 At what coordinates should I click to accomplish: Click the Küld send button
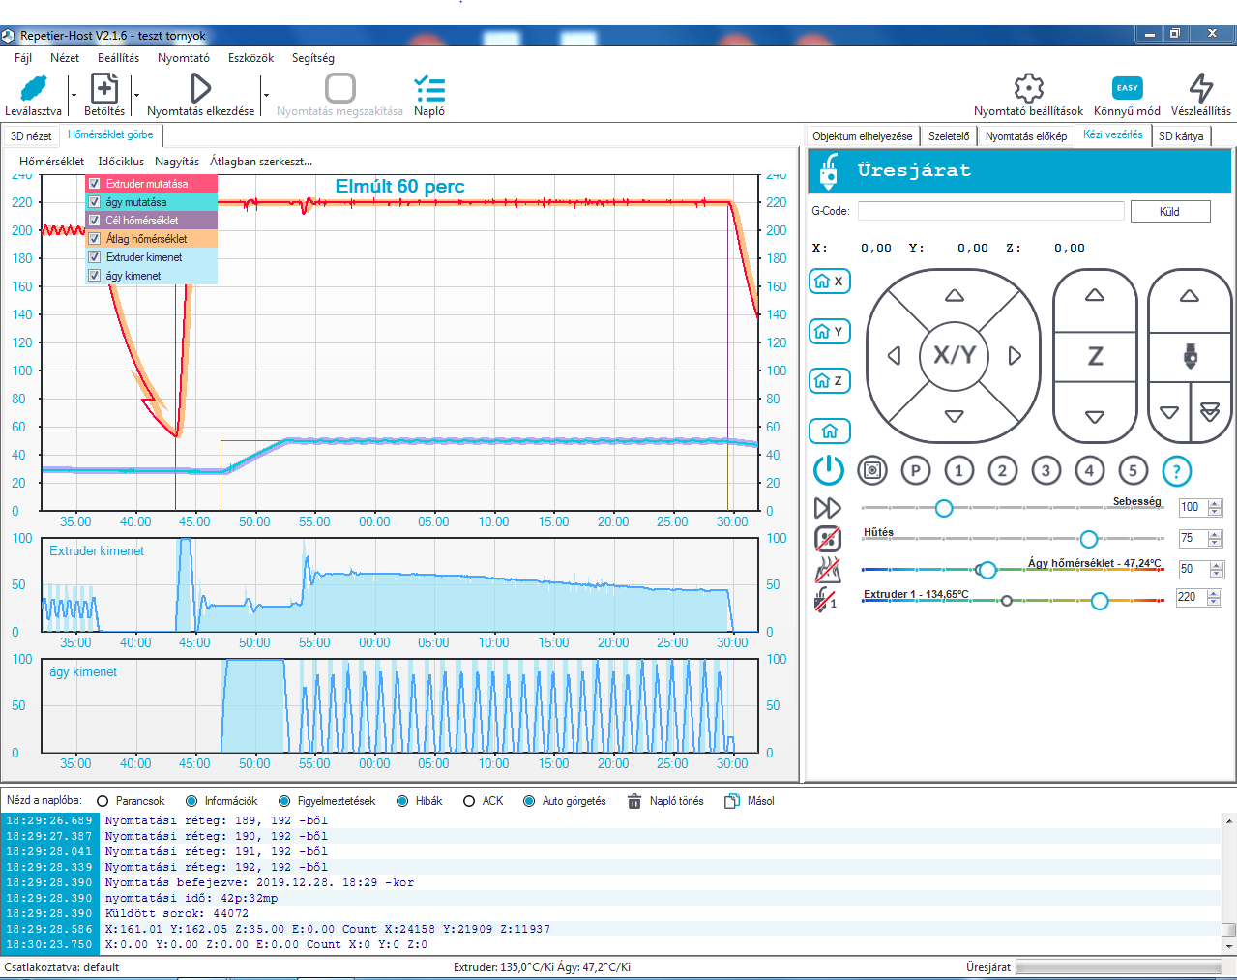[1169, 212]
